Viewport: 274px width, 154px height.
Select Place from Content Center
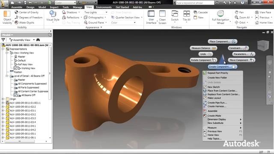pos(223,91)
